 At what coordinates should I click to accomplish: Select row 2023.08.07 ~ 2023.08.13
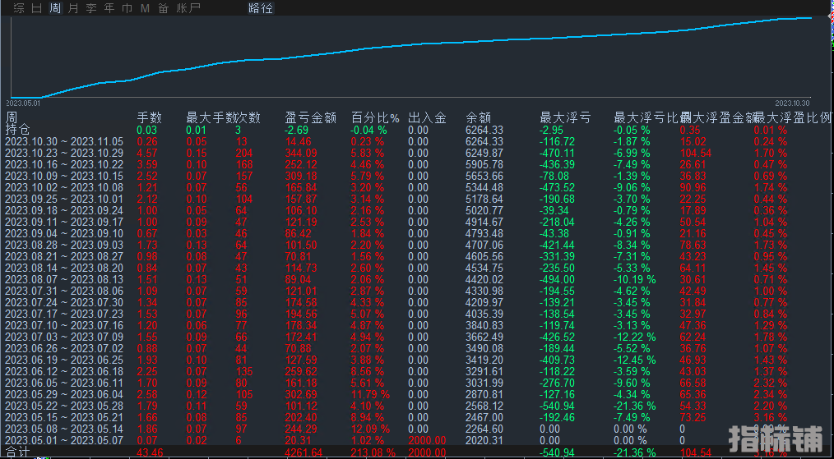tap(64, 279)
